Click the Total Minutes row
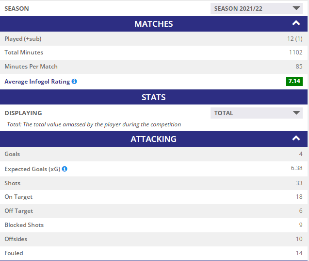 (x=154, y=52)
